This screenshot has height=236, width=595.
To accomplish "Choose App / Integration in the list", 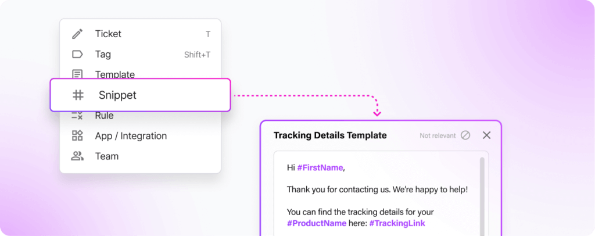I will tap(131, 136).
